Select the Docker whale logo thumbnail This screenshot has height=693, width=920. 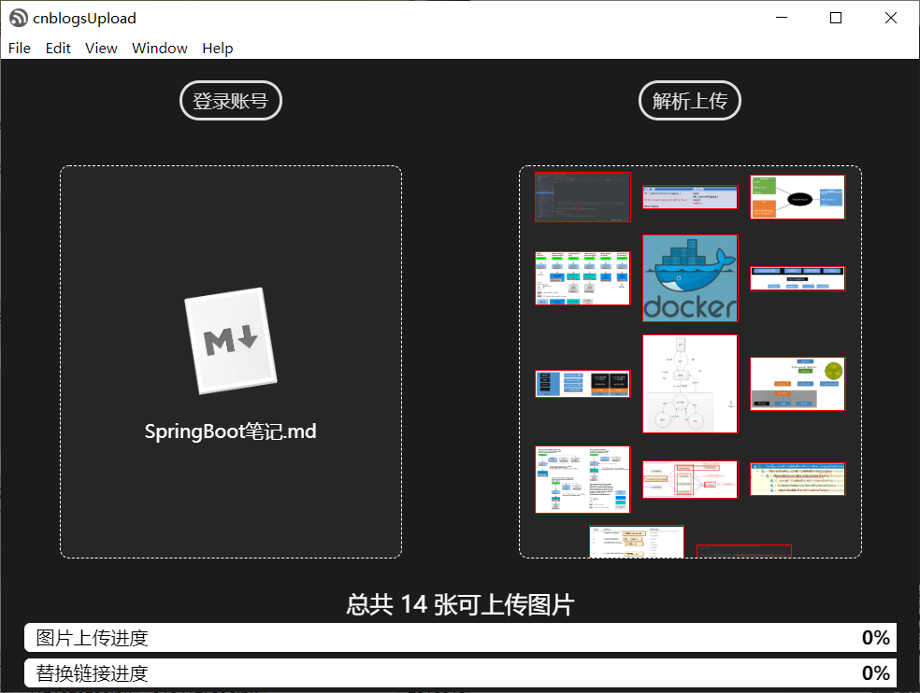(x=690, y=278)
